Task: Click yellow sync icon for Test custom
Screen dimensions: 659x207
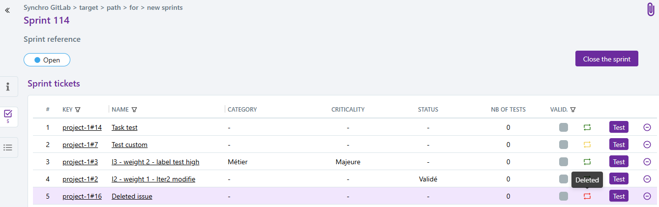Action: pos(587,145)
